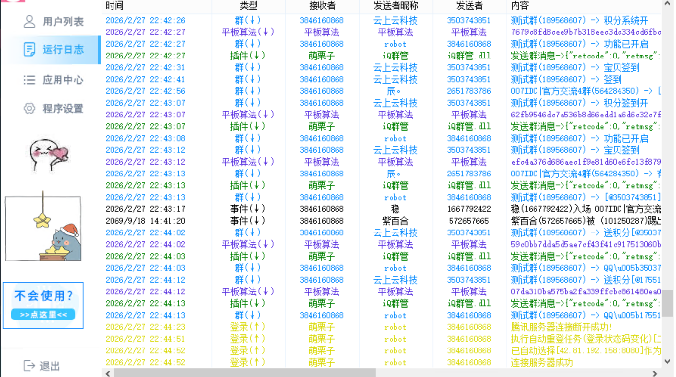Click sender ID 572657665 cell
The height and width of the screenshot is (377, 676).
coord(469,221)
